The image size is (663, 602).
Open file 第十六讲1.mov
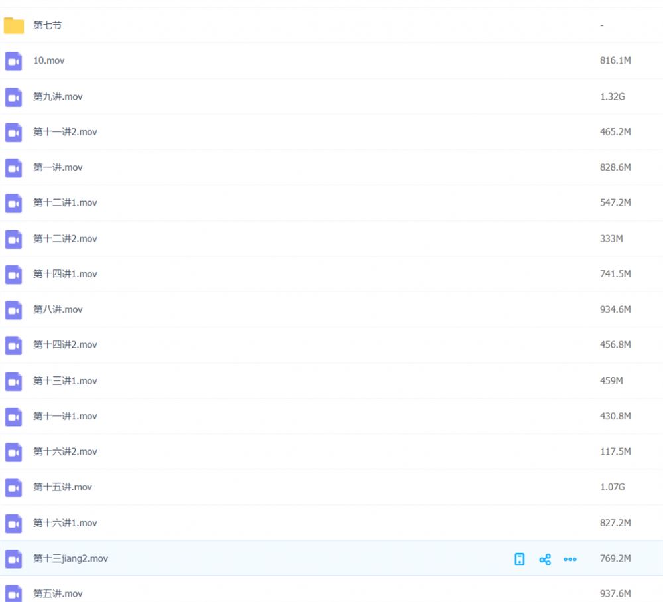[x=65, y=523]
